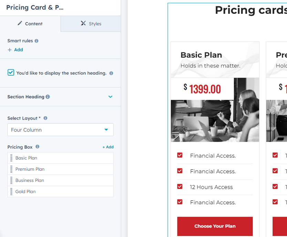
Task: Click info icon next to section heading checkbox
Action: click(x=111, y=73)
